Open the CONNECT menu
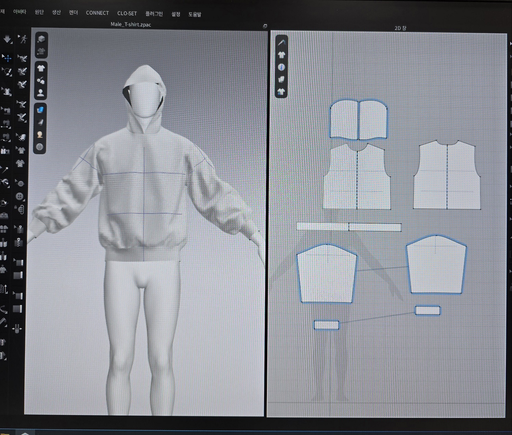This screenshot has width=512, height=435. pos(97,13)
